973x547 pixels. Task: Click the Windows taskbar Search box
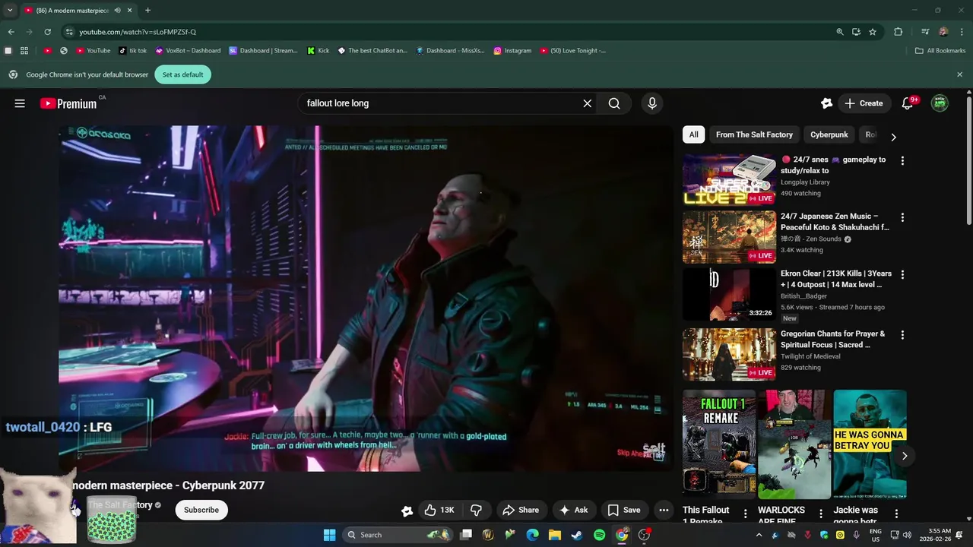point(398,535)
